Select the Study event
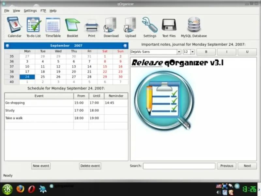 click(39, 110)
